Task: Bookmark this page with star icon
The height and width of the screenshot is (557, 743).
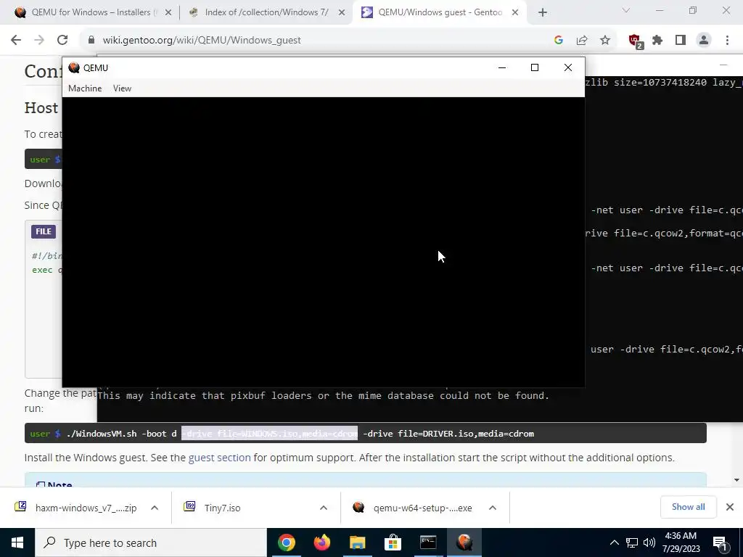Action: [605, 41]
